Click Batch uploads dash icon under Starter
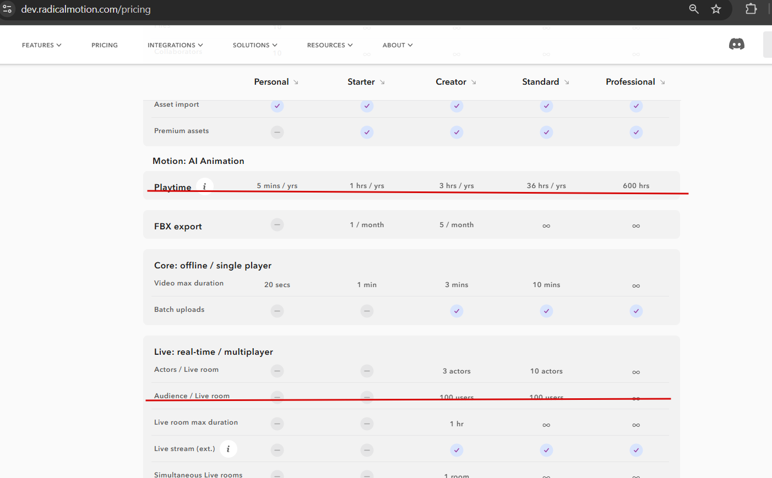Viewport: 772px width, 478px height. (367, 311)
